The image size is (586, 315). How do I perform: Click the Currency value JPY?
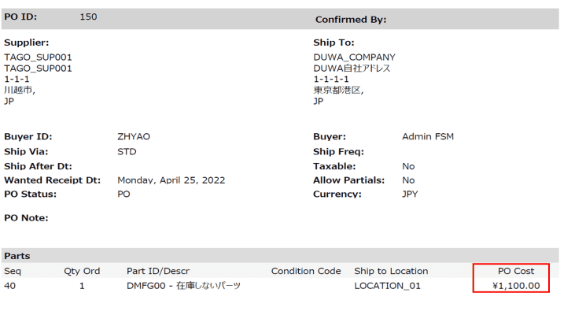click(411, 194)
